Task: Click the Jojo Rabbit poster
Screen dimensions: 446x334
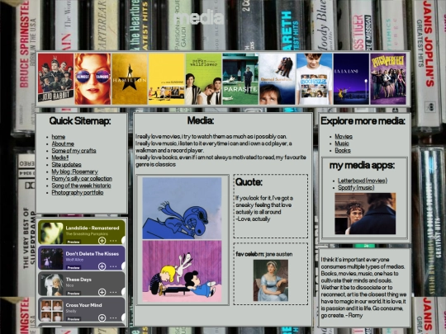Action: point(56,78)
